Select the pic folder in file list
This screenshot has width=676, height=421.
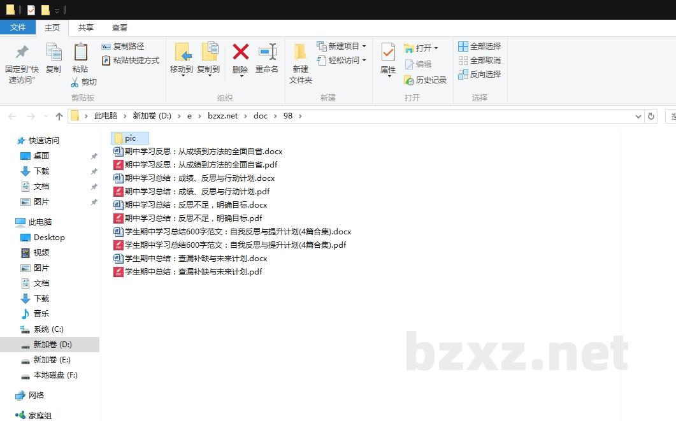(x=130, y=138)
